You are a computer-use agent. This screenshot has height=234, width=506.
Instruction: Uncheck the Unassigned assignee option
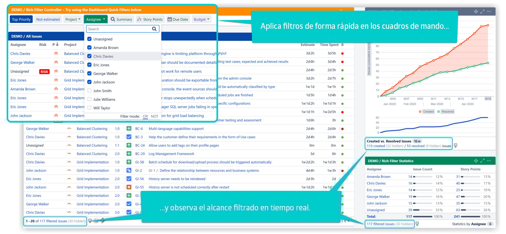click(89, 39)
